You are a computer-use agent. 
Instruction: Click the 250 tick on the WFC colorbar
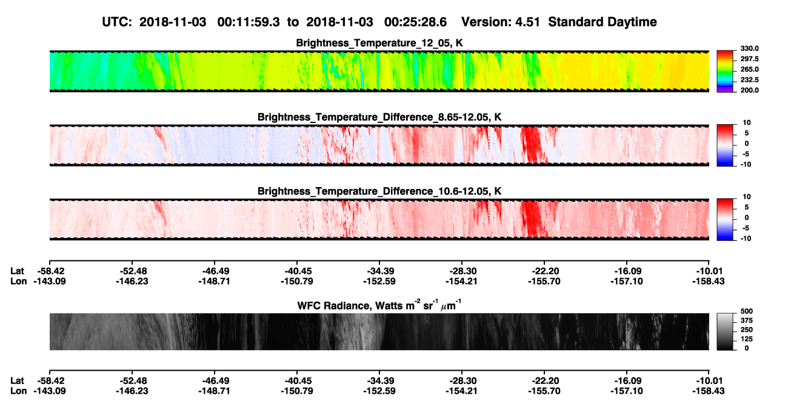pos(746,330)
